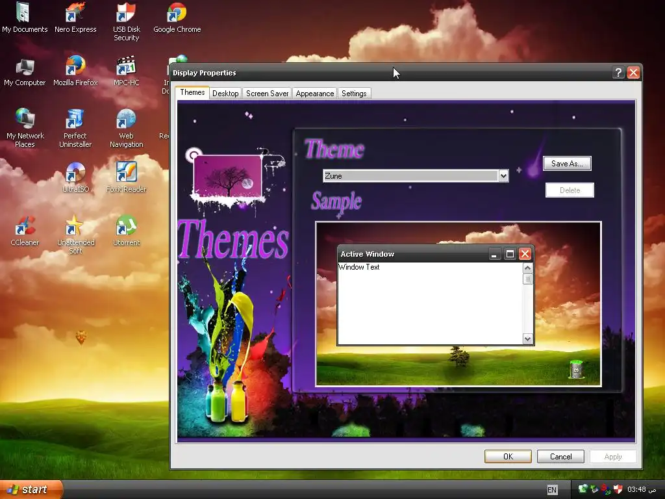This screenshot has height=499, width=665.
Task: Click the sample window scroll up arrow
Action: [527, 268]
